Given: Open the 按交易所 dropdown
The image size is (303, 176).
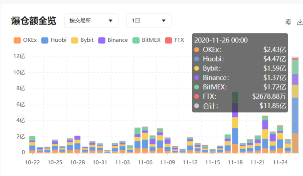Looking at the screenshot, I should 91,21.
